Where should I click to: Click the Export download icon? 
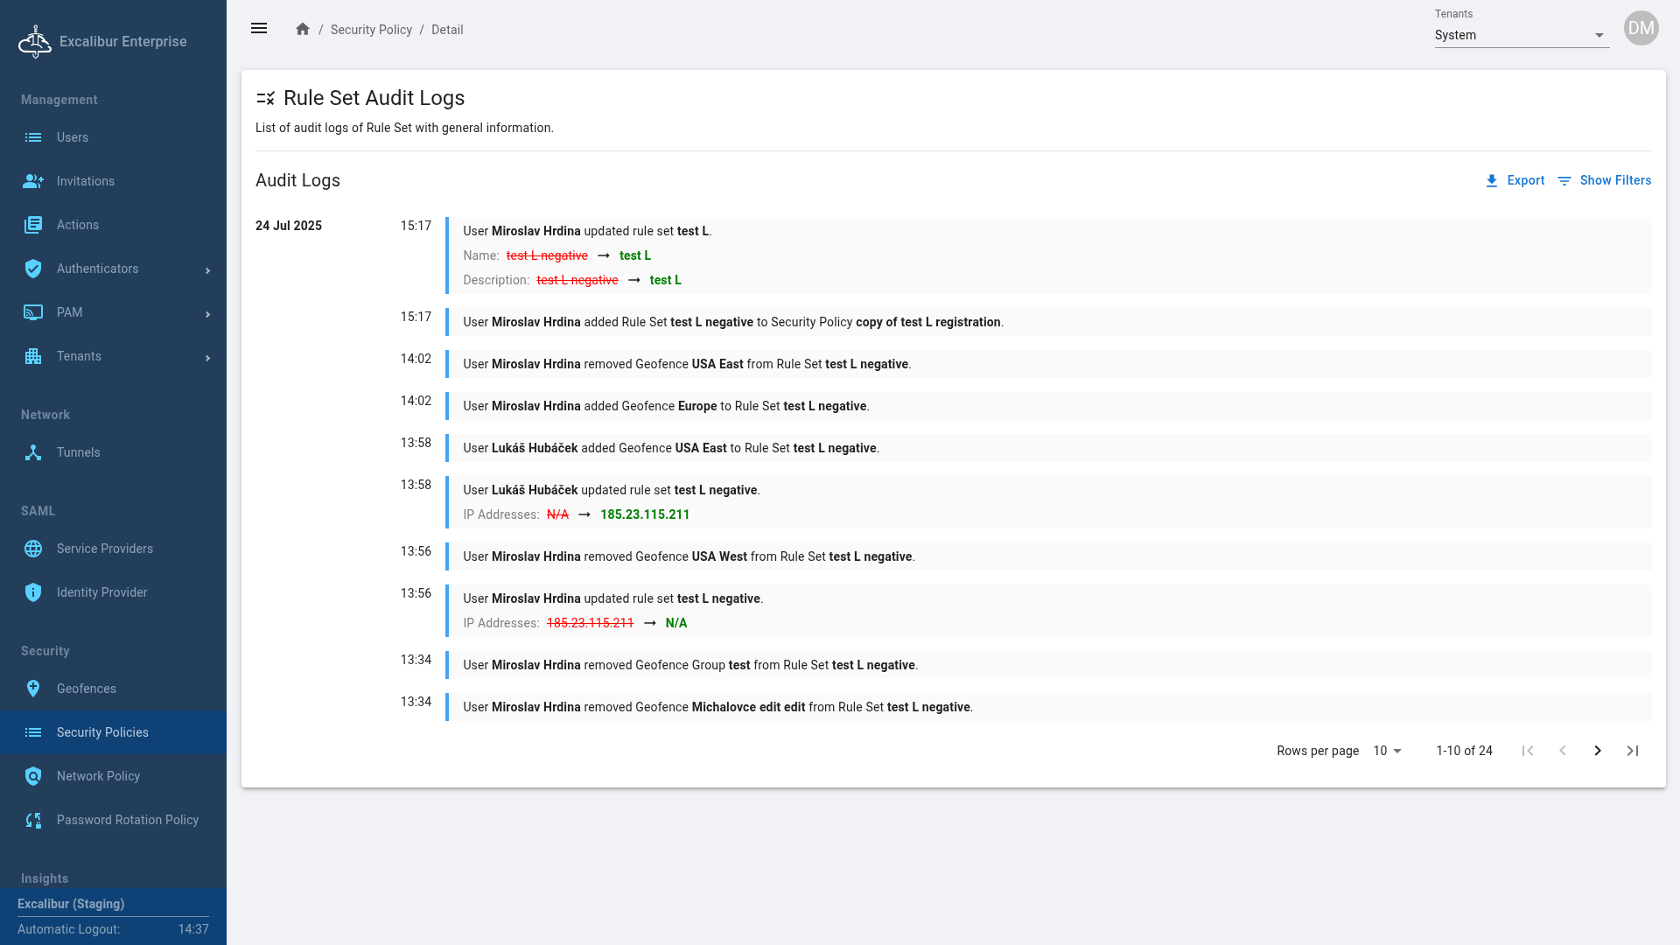[1492, 181]
